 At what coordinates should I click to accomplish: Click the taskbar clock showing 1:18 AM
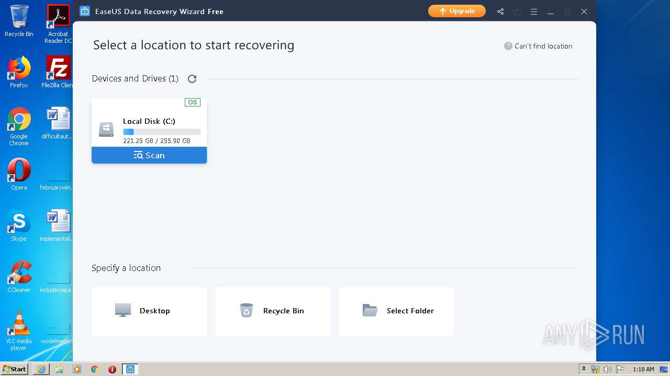click(x=643, y=369)
